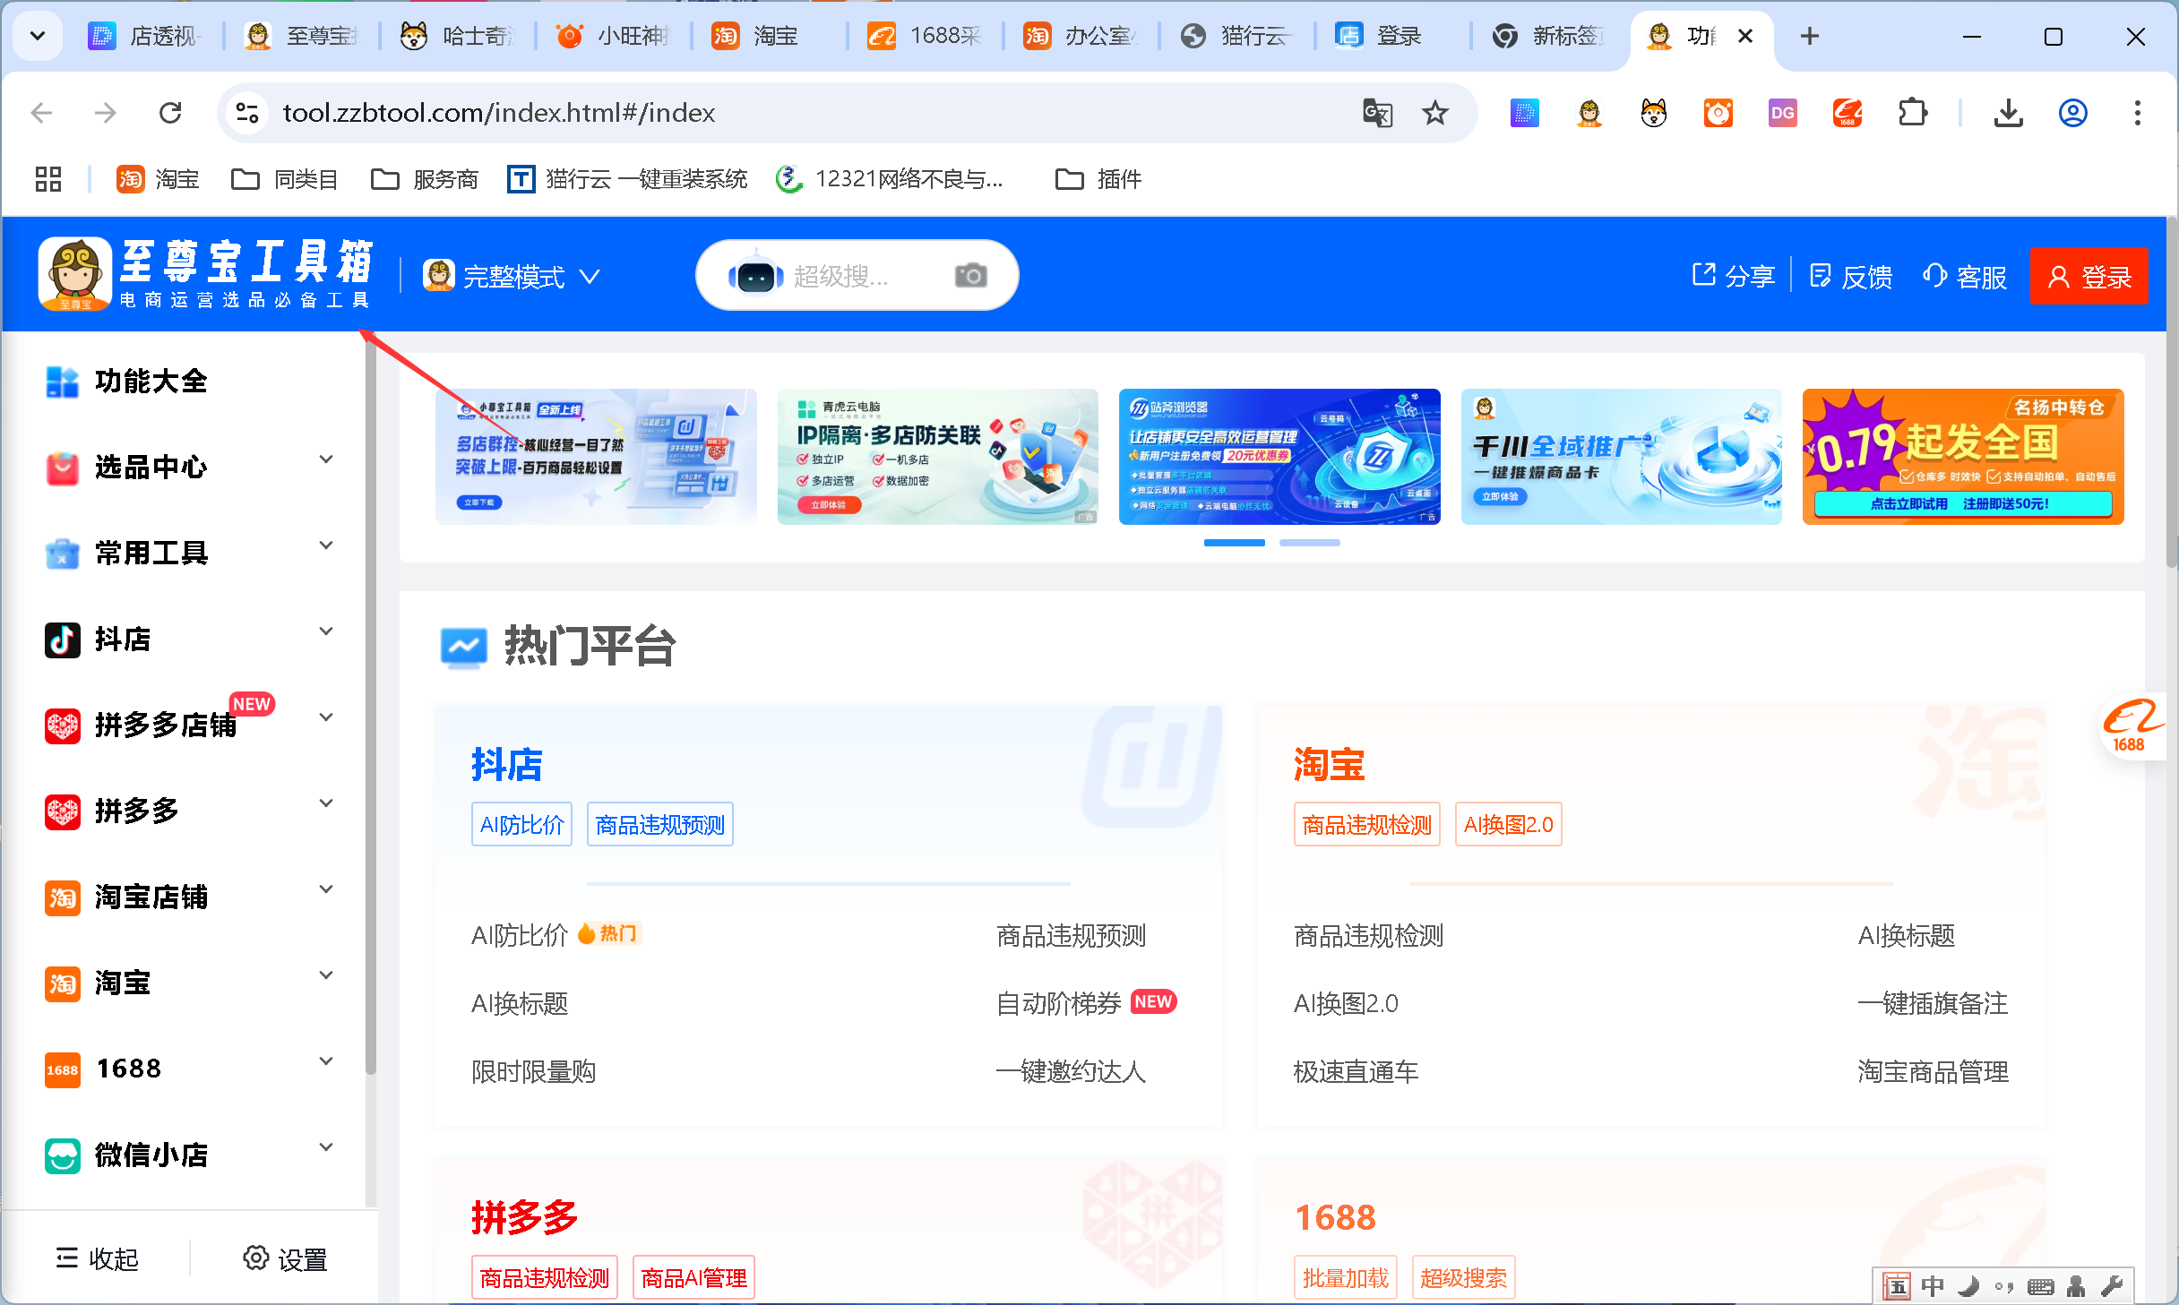Screen dimensions: 2179x1305
Task: Click the 拼多多店铺 sidebar icon
Action: (62, 725)
